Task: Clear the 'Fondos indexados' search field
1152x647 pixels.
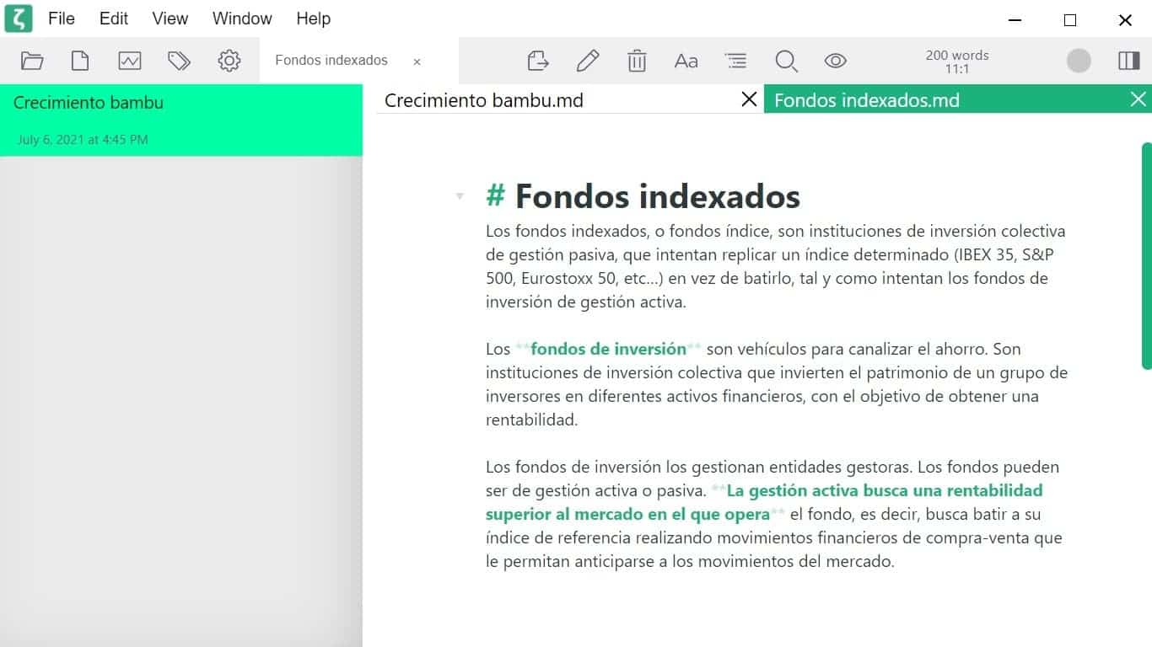Action: (417, 61)
